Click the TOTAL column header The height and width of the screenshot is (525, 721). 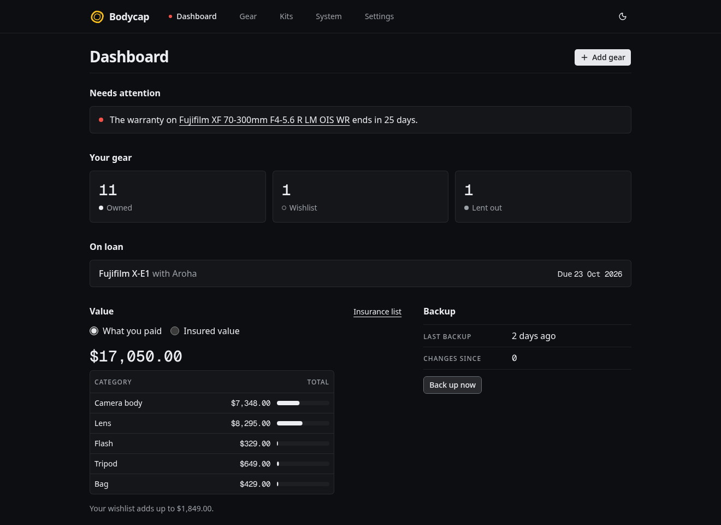(x=318, y=382)
